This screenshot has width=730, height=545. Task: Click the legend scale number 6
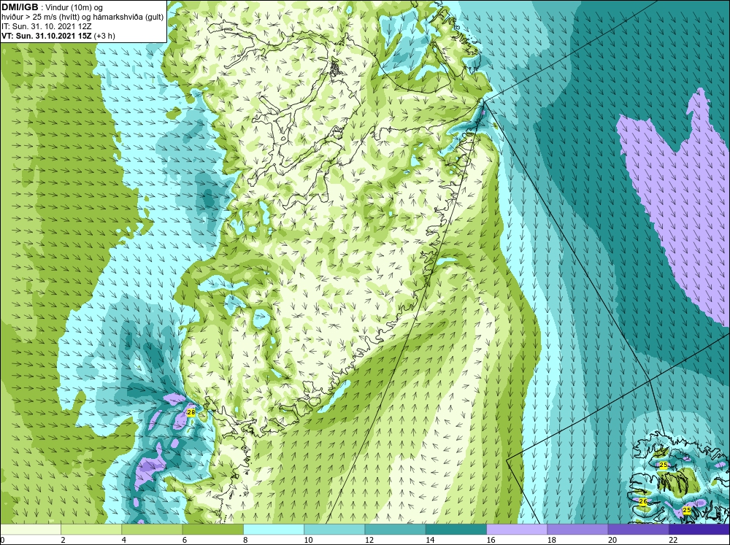pos(185,540)
